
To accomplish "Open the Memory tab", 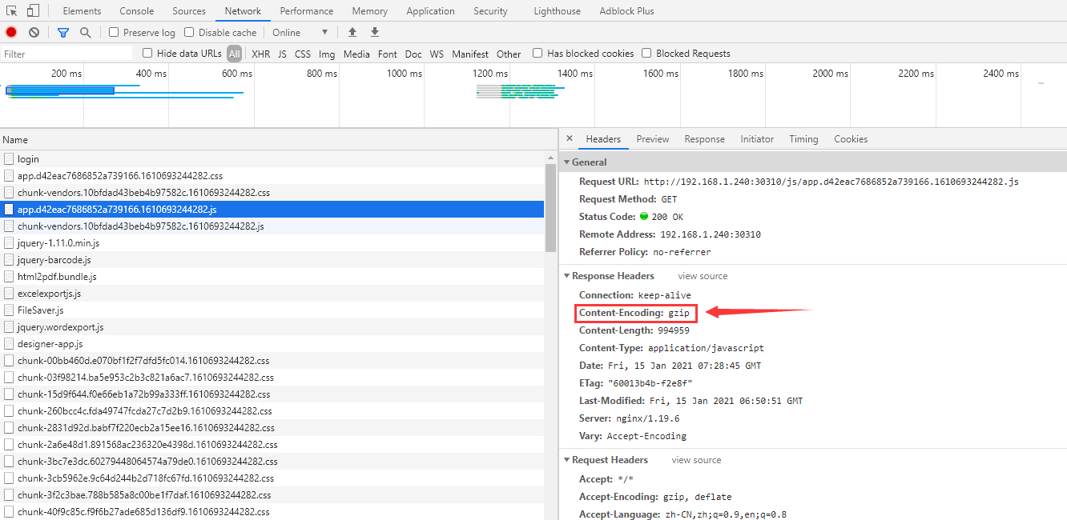I will [370, 11].
